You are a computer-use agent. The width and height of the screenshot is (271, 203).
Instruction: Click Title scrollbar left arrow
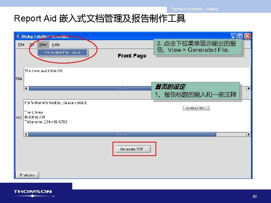point(26,88)
